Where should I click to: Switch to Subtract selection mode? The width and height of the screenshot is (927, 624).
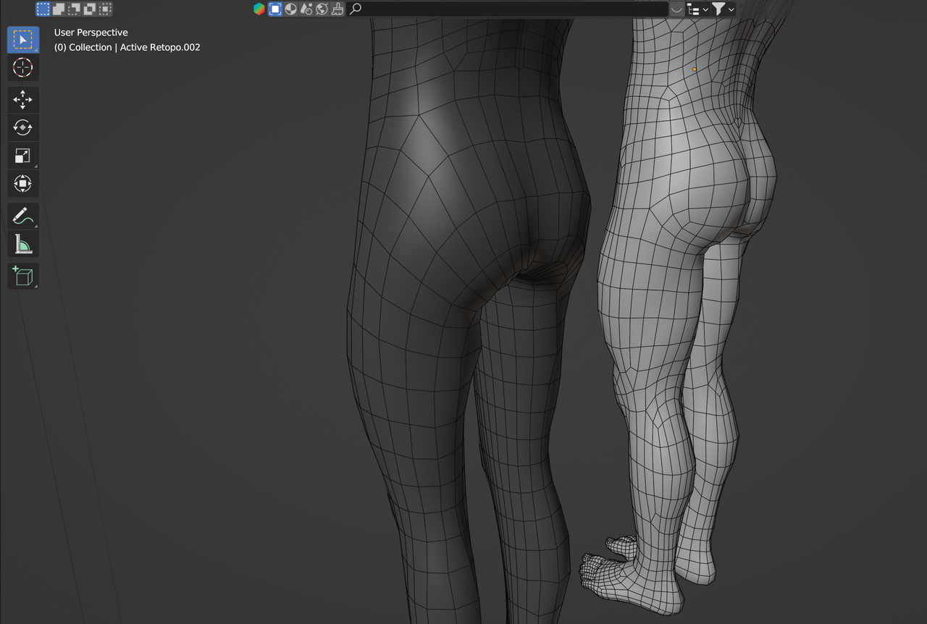coord(74,9)
